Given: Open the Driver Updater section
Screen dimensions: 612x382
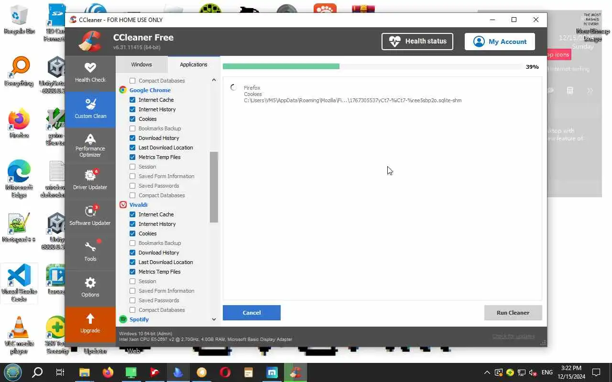Looking at the screenshot, I should coord(90,180).
